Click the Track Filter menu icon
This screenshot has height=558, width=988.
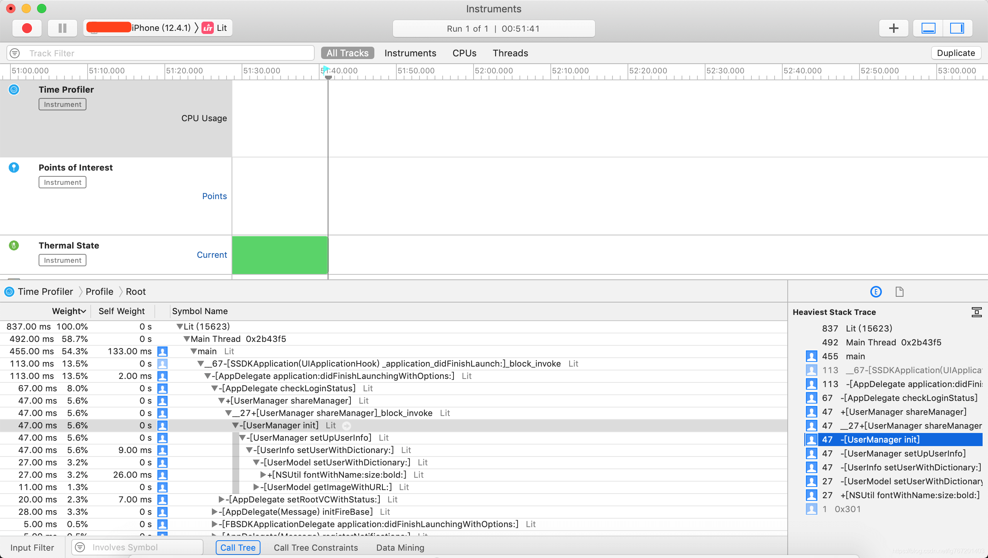pyautogui.click(x=15, y=53)
